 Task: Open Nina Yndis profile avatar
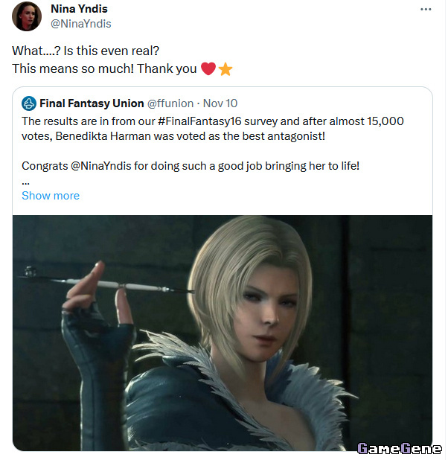[x=26, y=16]
